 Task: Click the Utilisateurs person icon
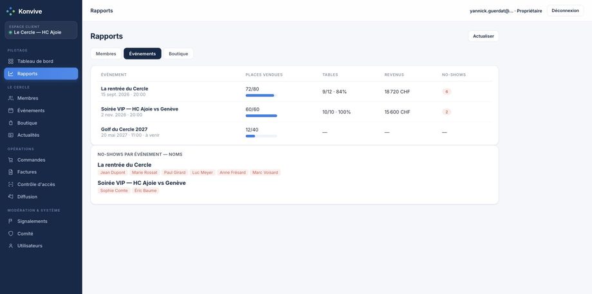[10, 246]
